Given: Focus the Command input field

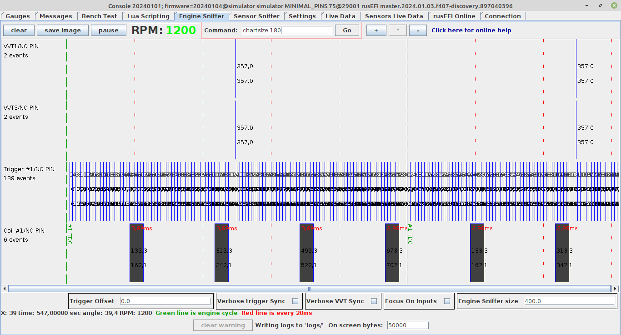Looking at the screenshot, I should (287, 30).
